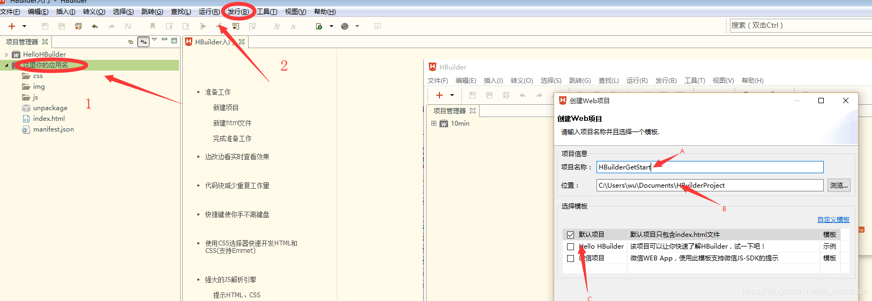This screenshot has height=301, width=872.
Task: Click 边改边看实时查看效果 tutorial item
Action: [x=237, y=157]
